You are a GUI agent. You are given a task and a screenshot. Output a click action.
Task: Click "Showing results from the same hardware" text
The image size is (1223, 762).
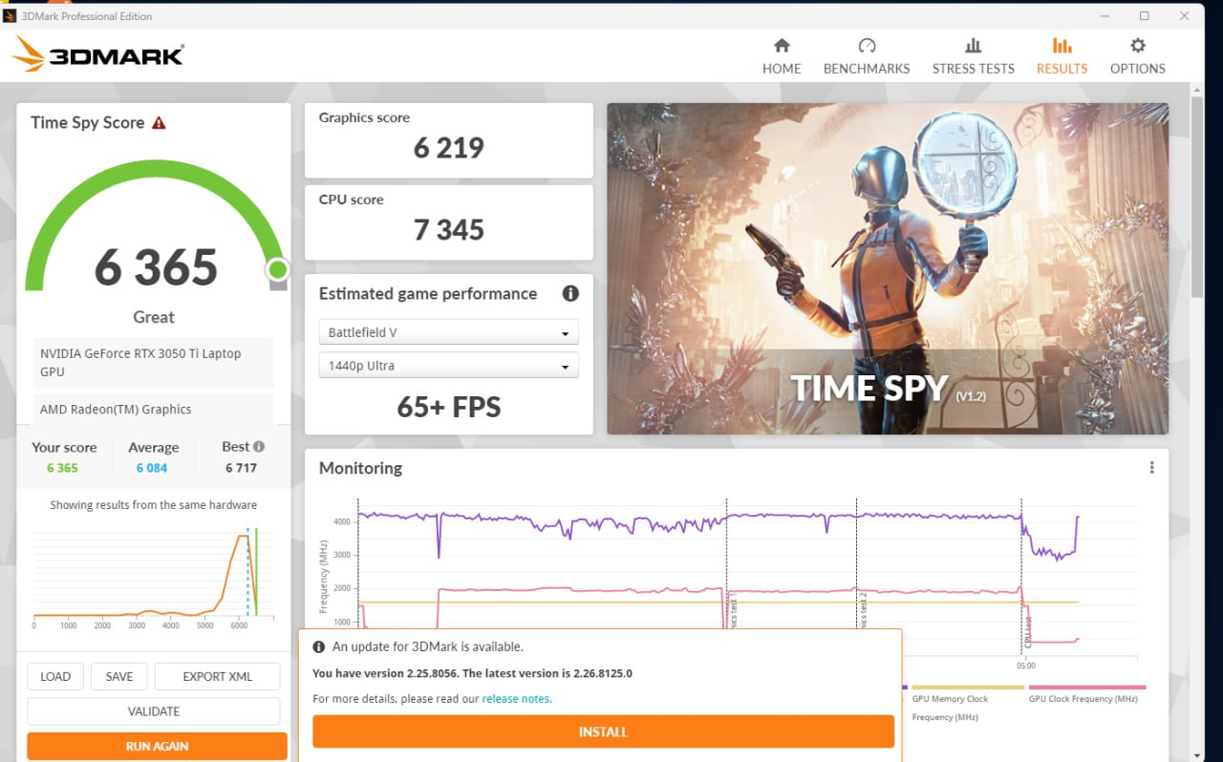154,505
